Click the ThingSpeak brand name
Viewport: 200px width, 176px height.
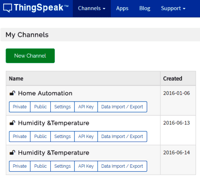(41, 8)
